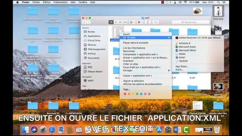The height and width of the screenshot is (136, 242).
Task: Choose Adobe Illustrator CC 2018 in submenu
Action: (x=198, y=38)
